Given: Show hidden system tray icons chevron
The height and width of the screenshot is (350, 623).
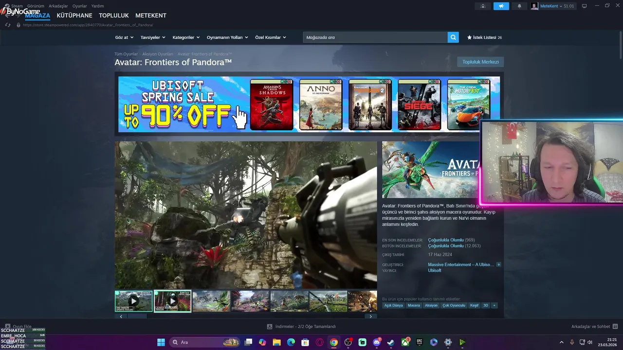Looking at the screenshot, I should [561, 342].
